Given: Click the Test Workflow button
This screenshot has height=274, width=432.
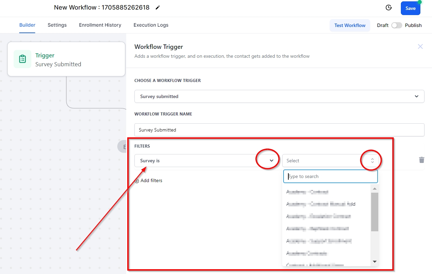Looking at the screenshot, I should coord(350,25).
